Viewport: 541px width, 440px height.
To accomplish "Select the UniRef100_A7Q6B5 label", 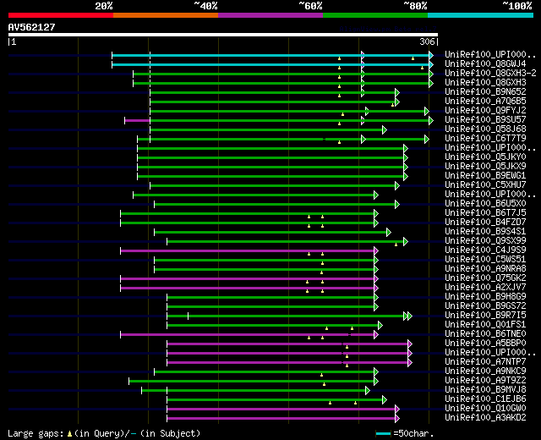I will (x=485, y=101).
